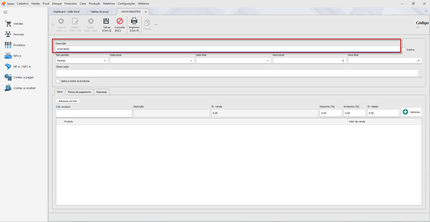The height and width of the screenshot is (222, 430).
Task: Click the Adicionar em lote button
Action: click(68, 101)
